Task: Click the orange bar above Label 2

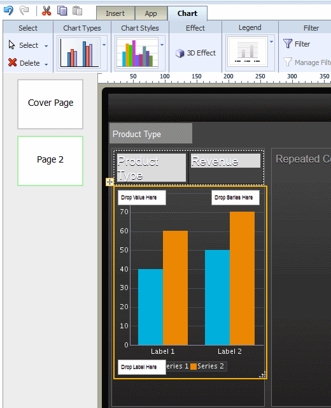Action: pyautogui.click(x=242, y=278)
